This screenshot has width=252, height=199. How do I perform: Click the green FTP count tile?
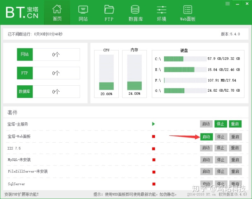click(25, 73)
